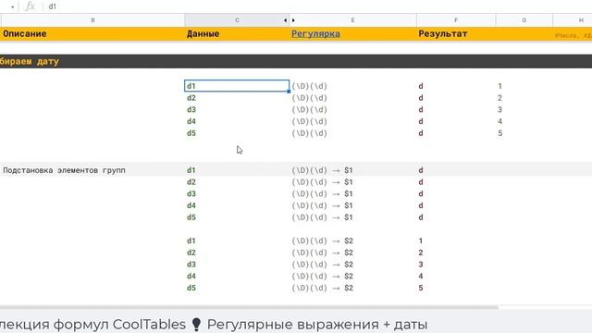This screenshot has width=592, height=333.
Task: Expand hidden column via right arrow on E
Action: (293, 20)
